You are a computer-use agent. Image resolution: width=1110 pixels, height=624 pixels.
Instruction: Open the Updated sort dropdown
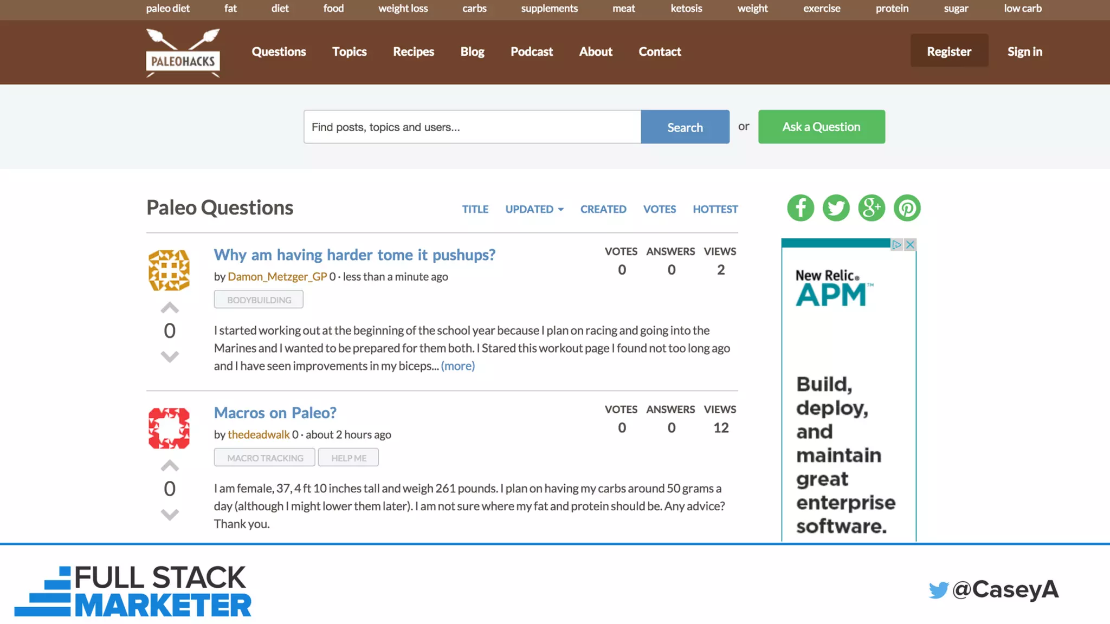(x=534, y=209)
